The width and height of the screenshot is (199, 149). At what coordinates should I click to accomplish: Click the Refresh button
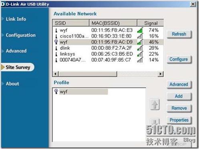click(x=179, y=34)
